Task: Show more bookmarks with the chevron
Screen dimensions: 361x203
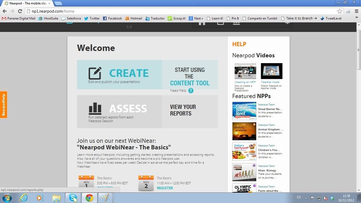Action: [x=357, y=18]
